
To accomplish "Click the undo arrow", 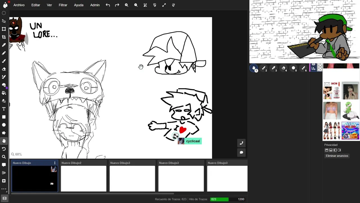I will 108,5.
